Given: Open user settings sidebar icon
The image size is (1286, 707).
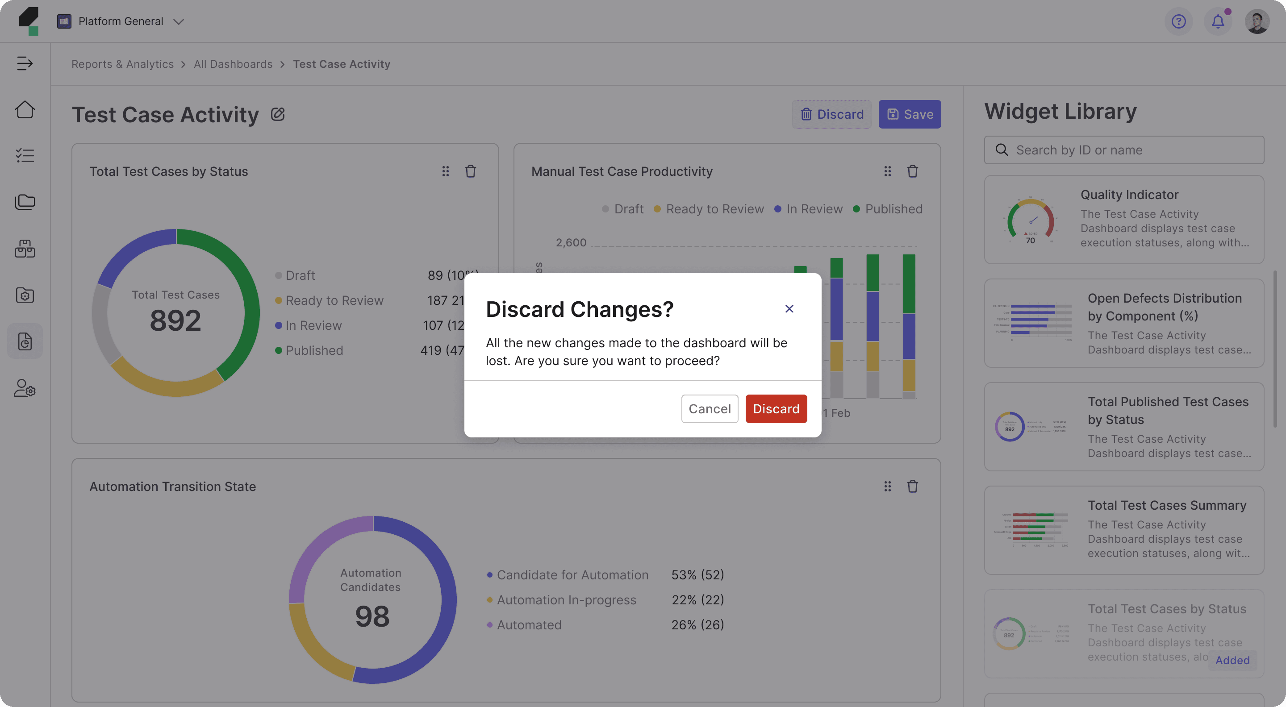Looking at the screenshot, I should point(25,388).
